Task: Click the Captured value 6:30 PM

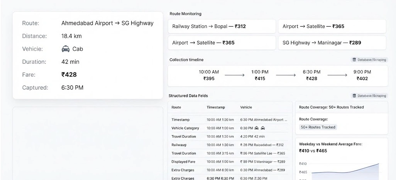Action: [x=72, y=88]
